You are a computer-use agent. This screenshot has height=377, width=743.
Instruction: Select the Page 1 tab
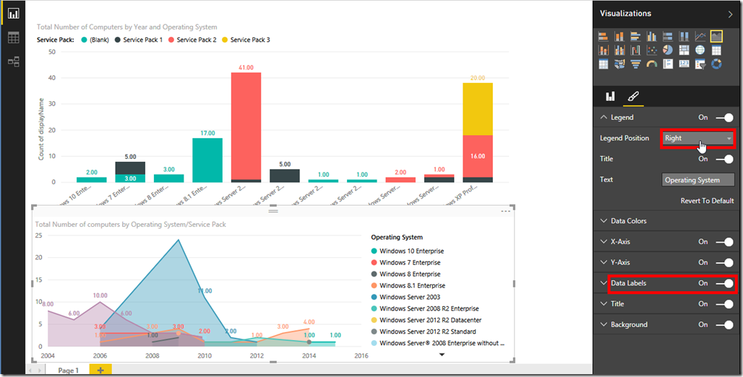[68, 370]
